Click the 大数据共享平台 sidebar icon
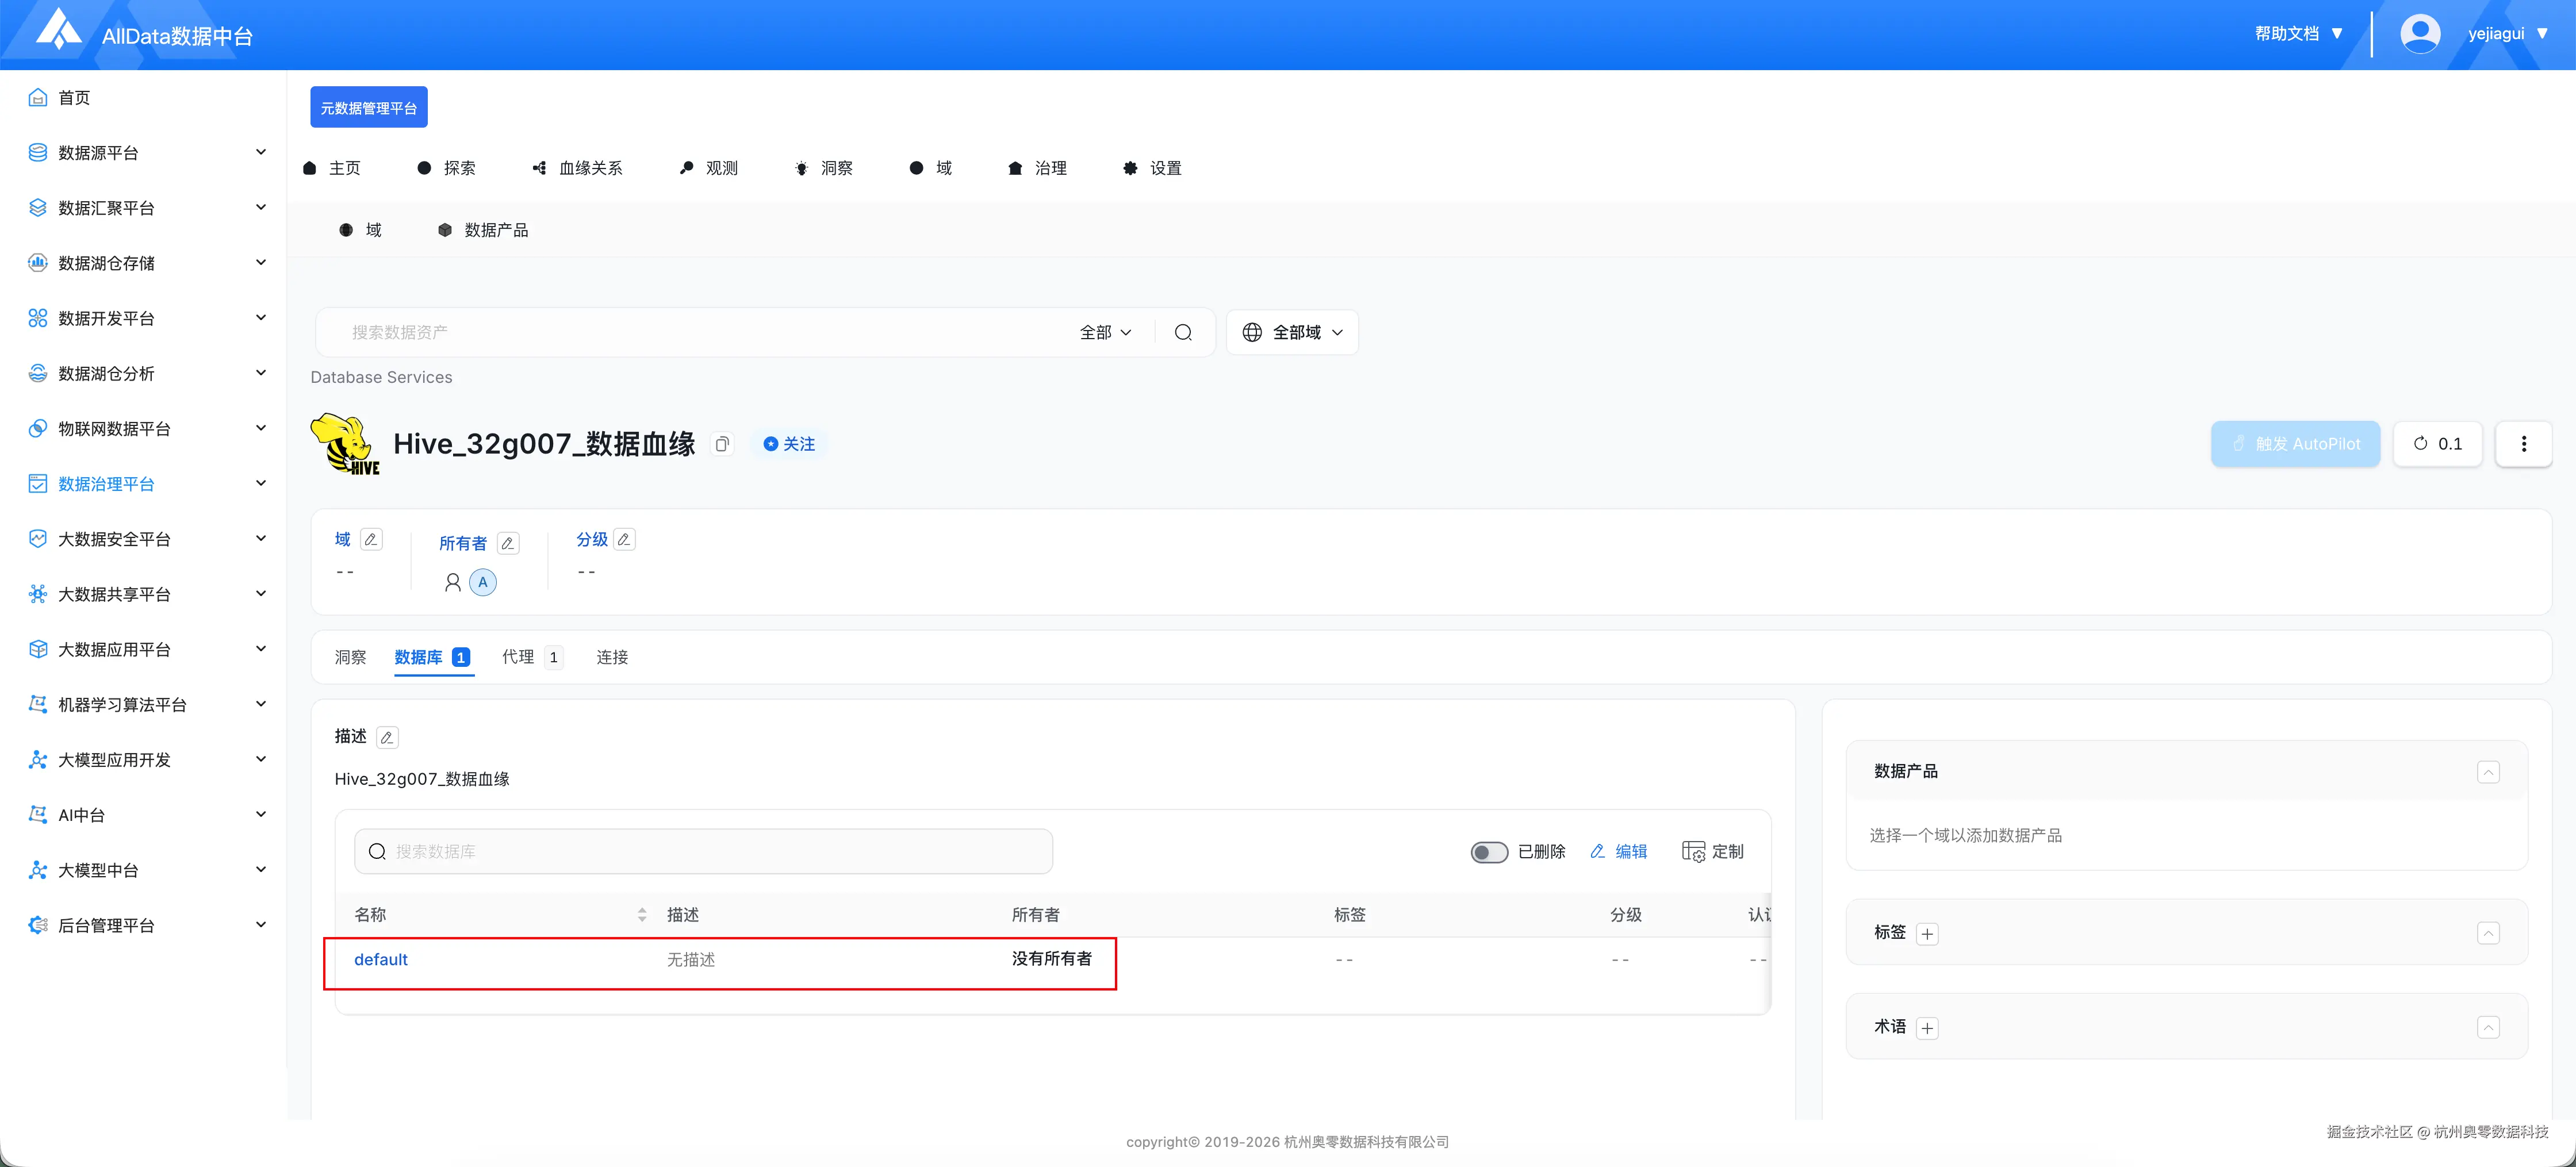 38,594
